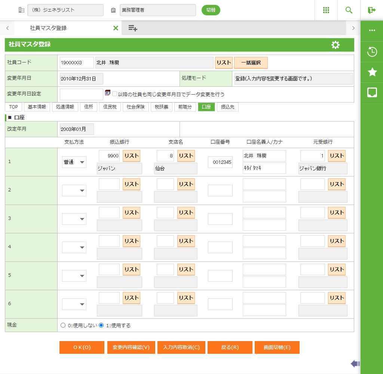Open row 1 支払方法 dropdown showing 普通
The width and height of the screenshot is (383, 374).
[x=74, y=162]
